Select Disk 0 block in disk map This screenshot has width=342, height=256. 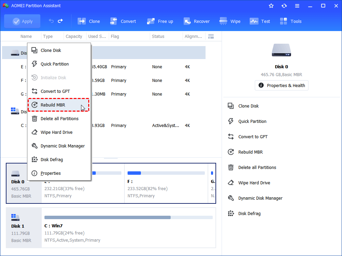tap(24, 183)
